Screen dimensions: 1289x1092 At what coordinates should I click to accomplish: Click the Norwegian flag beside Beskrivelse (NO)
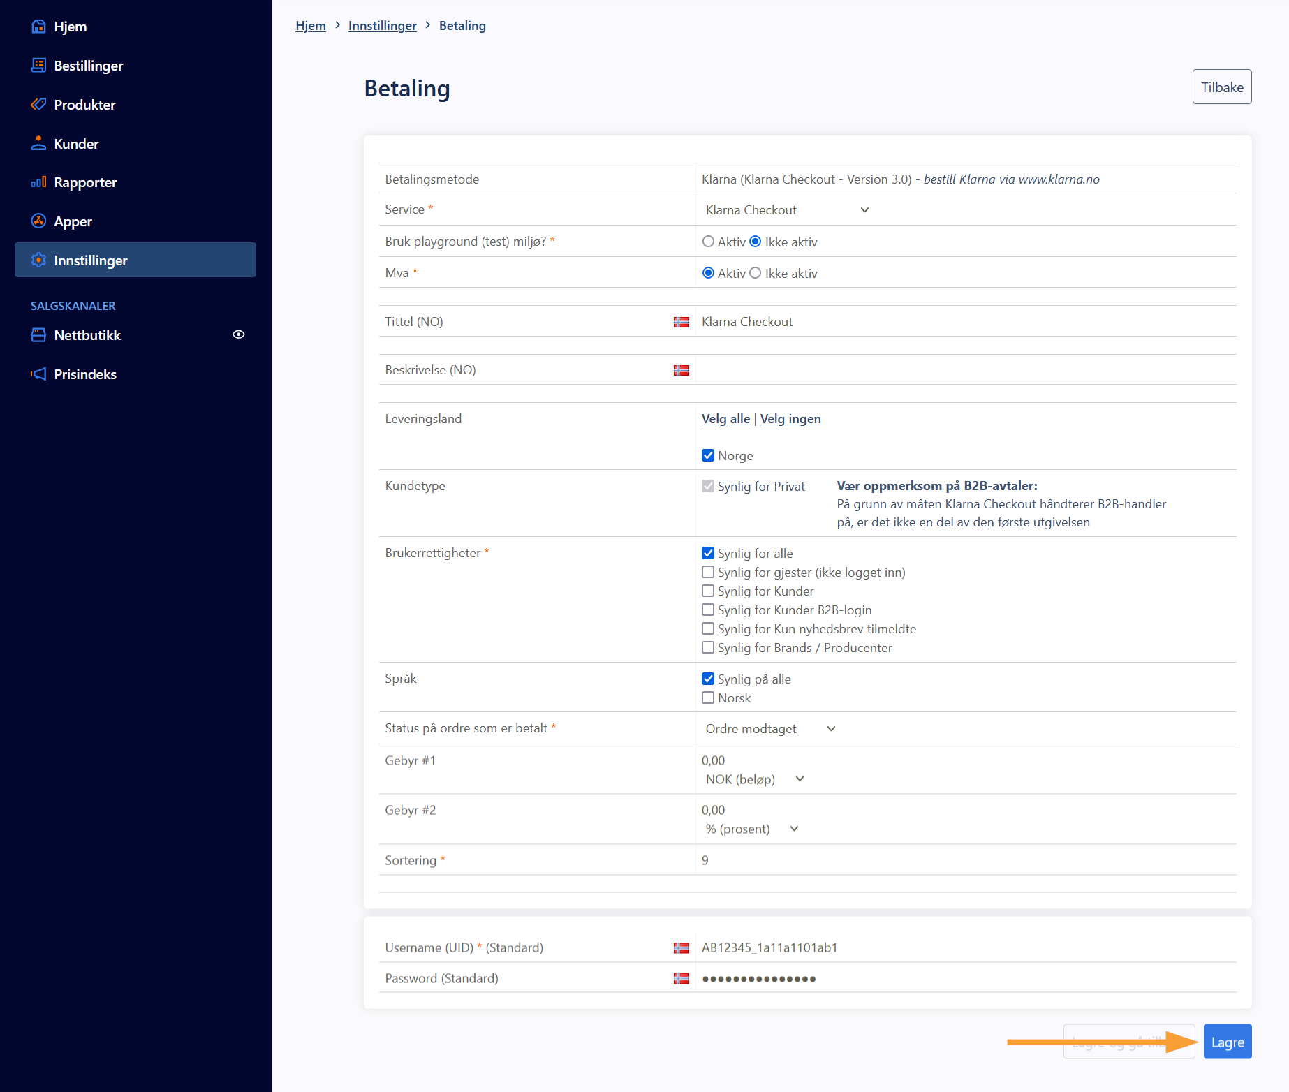point(682,370)
